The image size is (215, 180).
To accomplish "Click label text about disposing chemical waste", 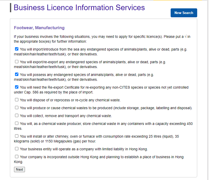I will click(70, 100).
